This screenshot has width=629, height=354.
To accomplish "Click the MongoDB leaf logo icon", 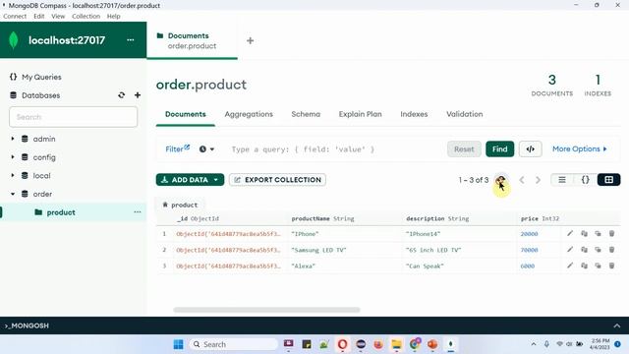I will [14, 40].
